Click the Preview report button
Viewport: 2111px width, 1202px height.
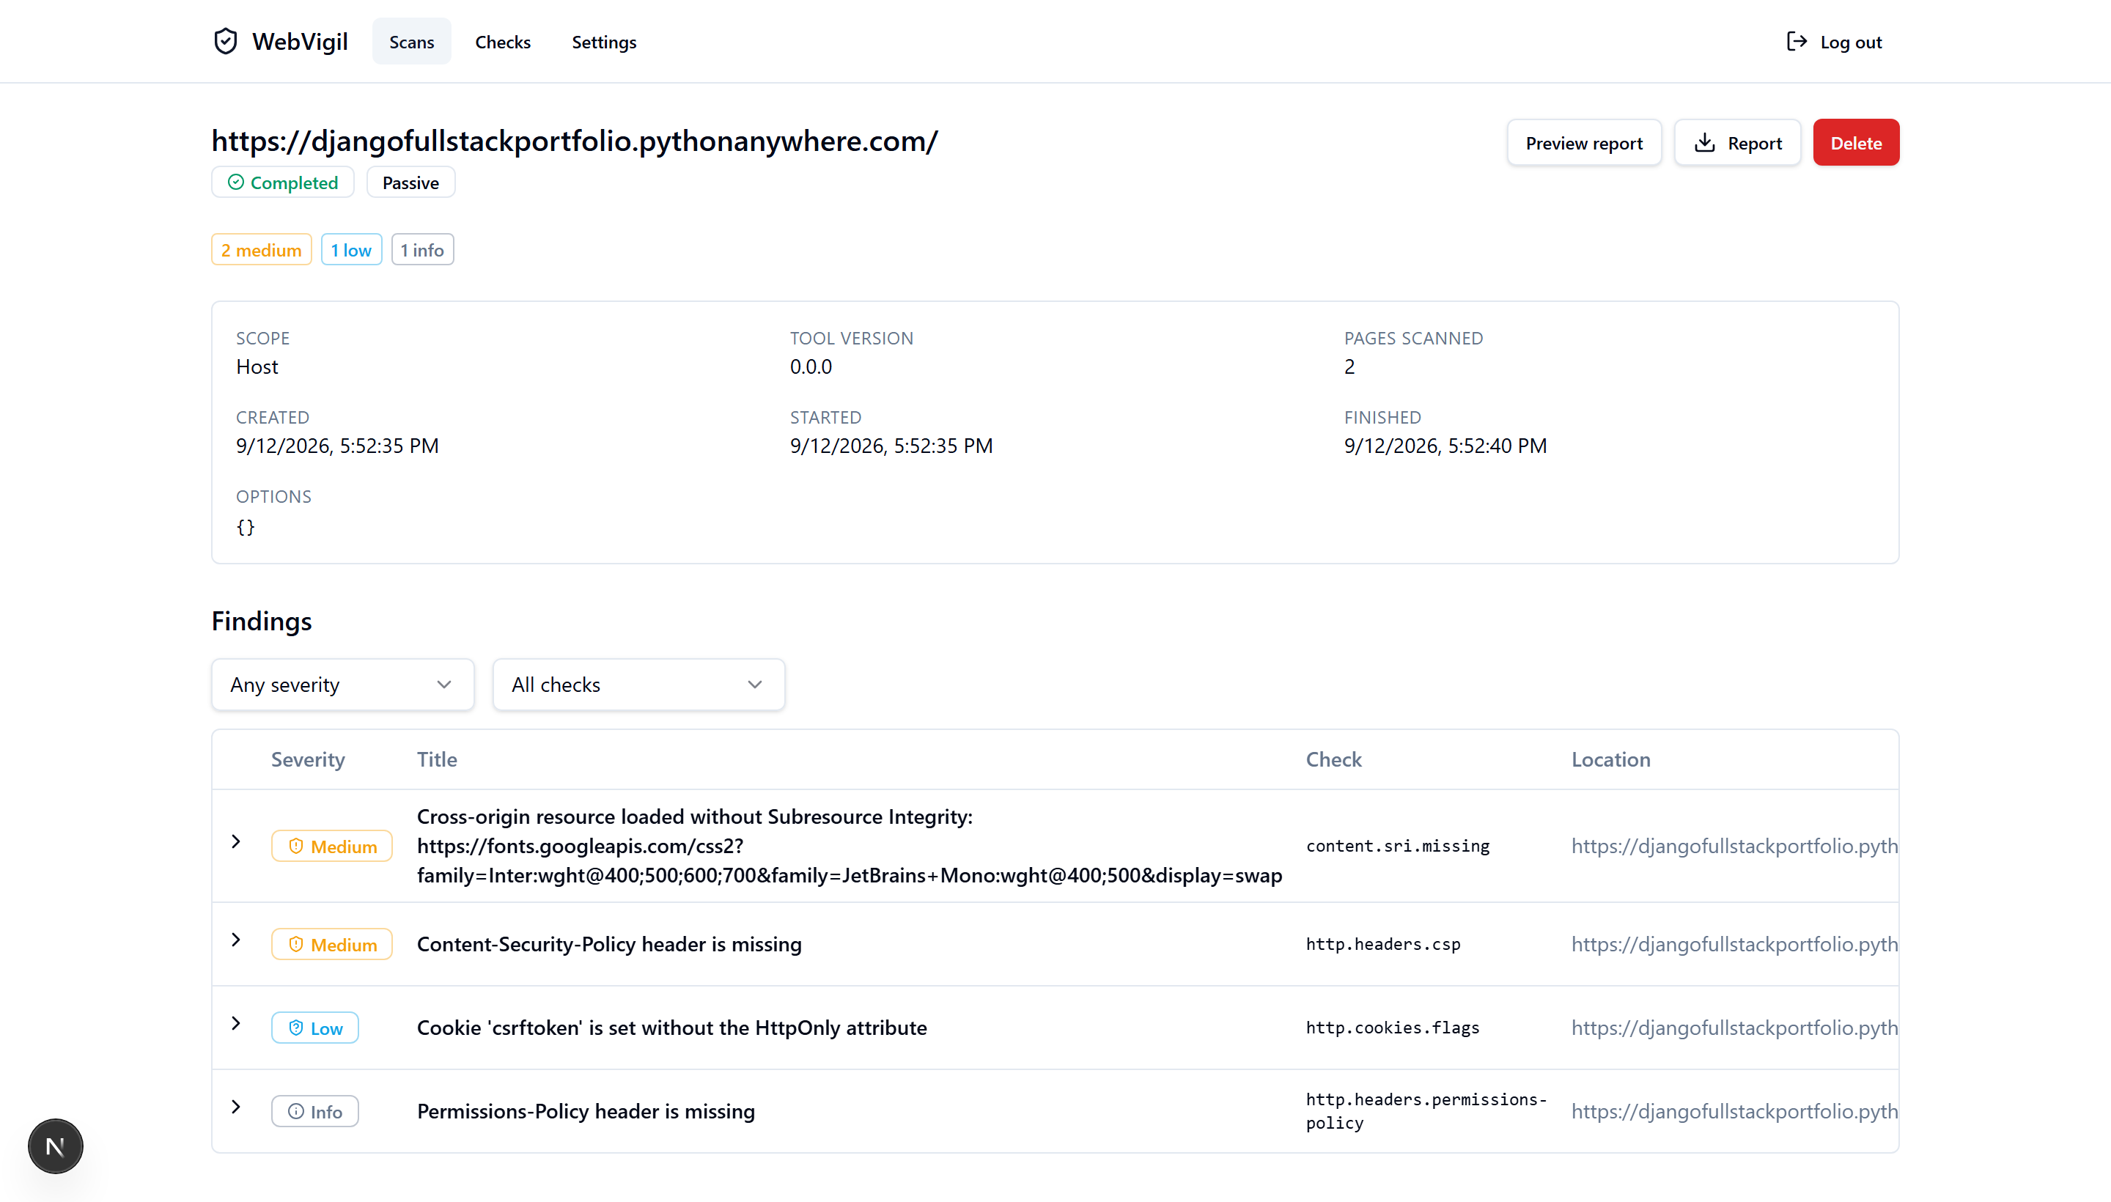click(x=1583, y=143)
